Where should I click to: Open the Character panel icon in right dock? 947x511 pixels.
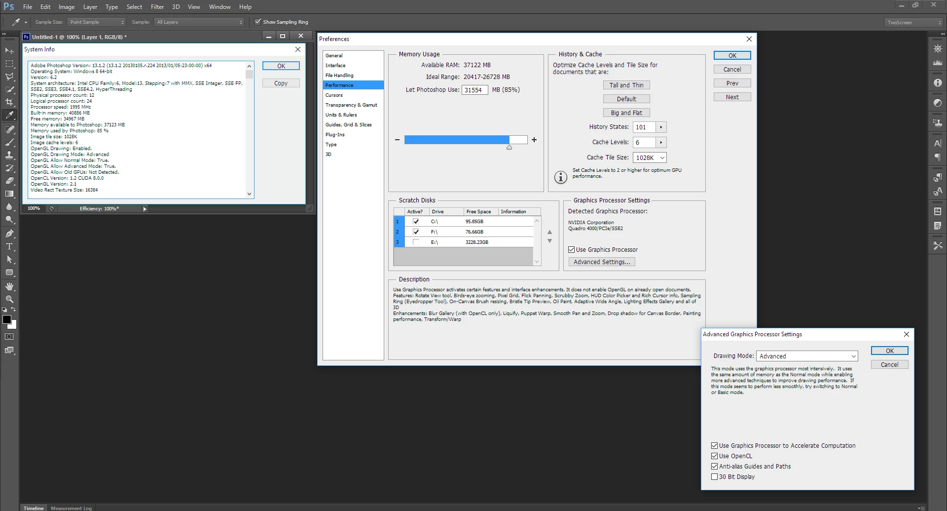point(938,143)
